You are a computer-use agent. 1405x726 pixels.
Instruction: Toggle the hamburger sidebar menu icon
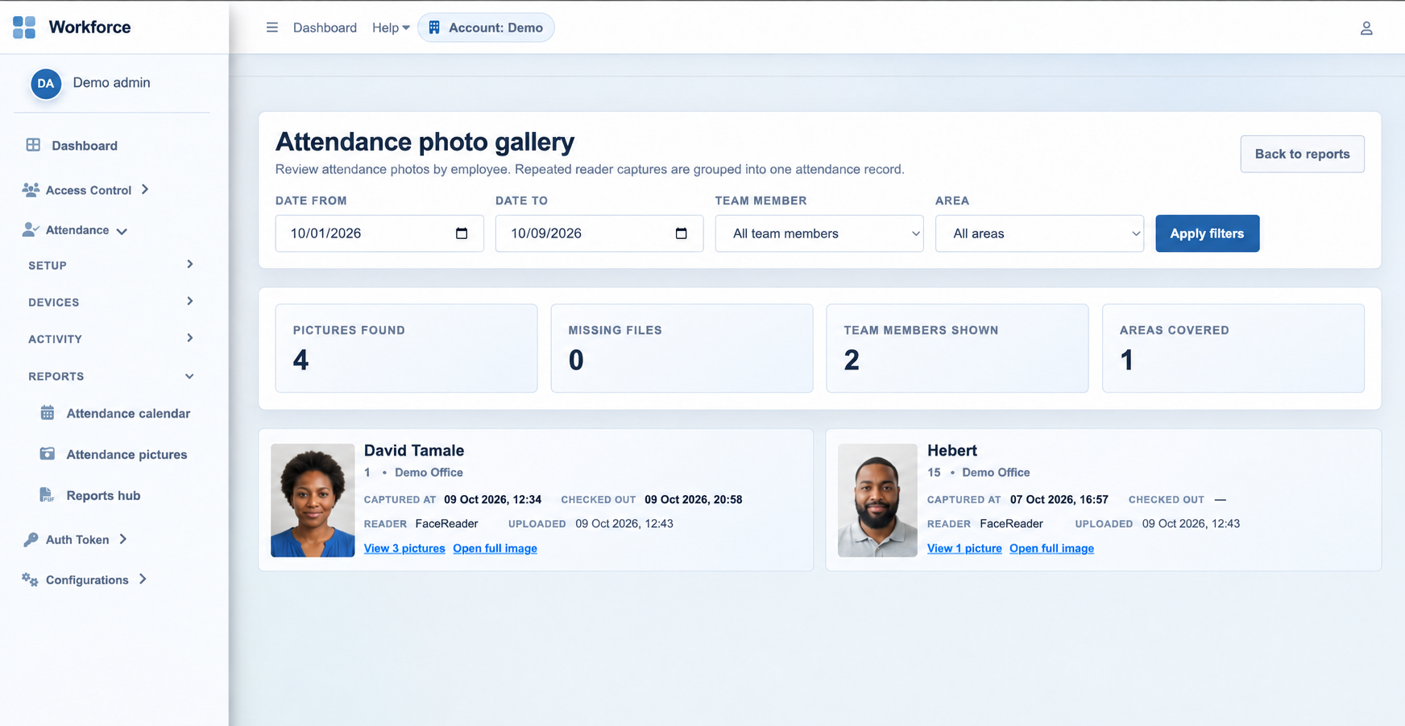click(x=272, y=27)
